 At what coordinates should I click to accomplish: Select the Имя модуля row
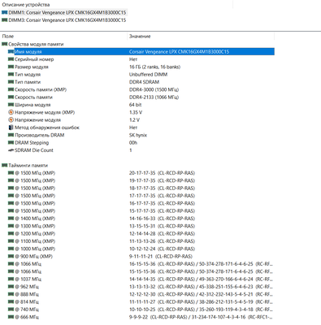coord(141,51)
